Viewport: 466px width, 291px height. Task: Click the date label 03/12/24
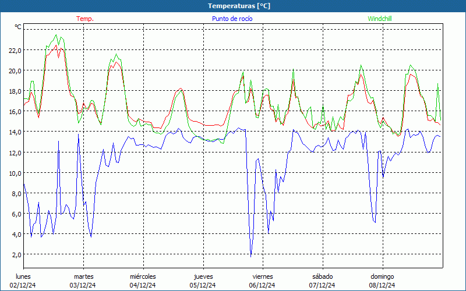pyautogui.click(x=83, y=285)
